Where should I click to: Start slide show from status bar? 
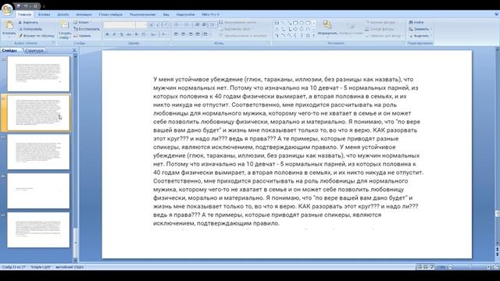(431, 267)
